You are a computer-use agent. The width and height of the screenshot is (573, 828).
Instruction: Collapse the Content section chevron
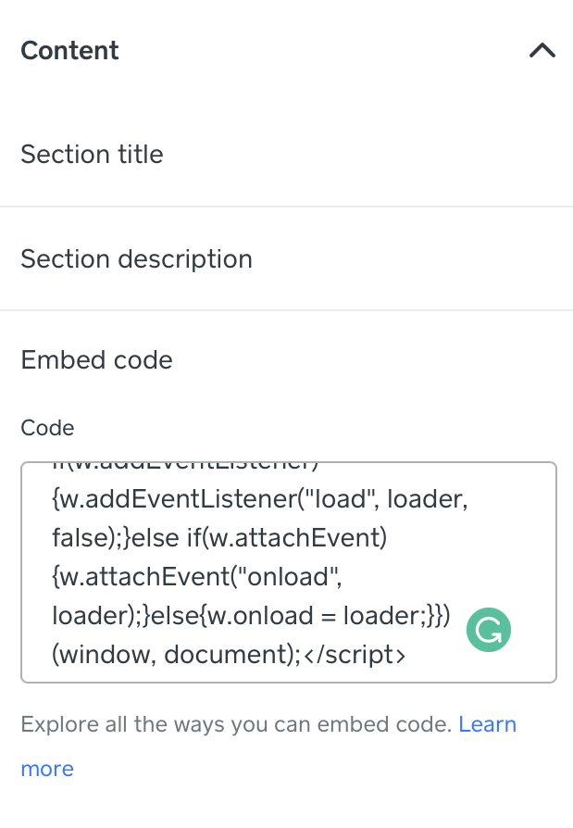(x=542, y=51)
